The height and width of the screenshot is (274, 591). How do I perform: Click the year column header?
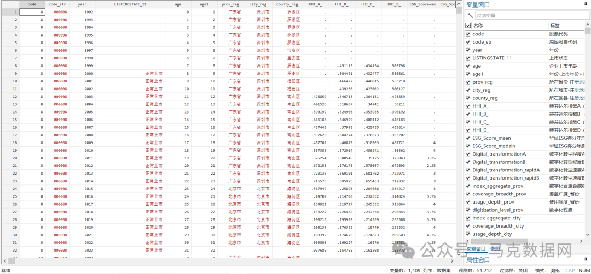coord(83,4)
